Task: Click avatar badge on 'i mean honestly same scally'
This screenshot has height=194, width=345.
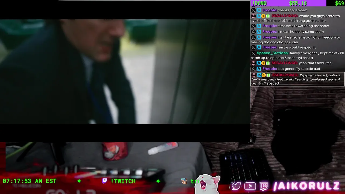Action: [x=253, y=32]
